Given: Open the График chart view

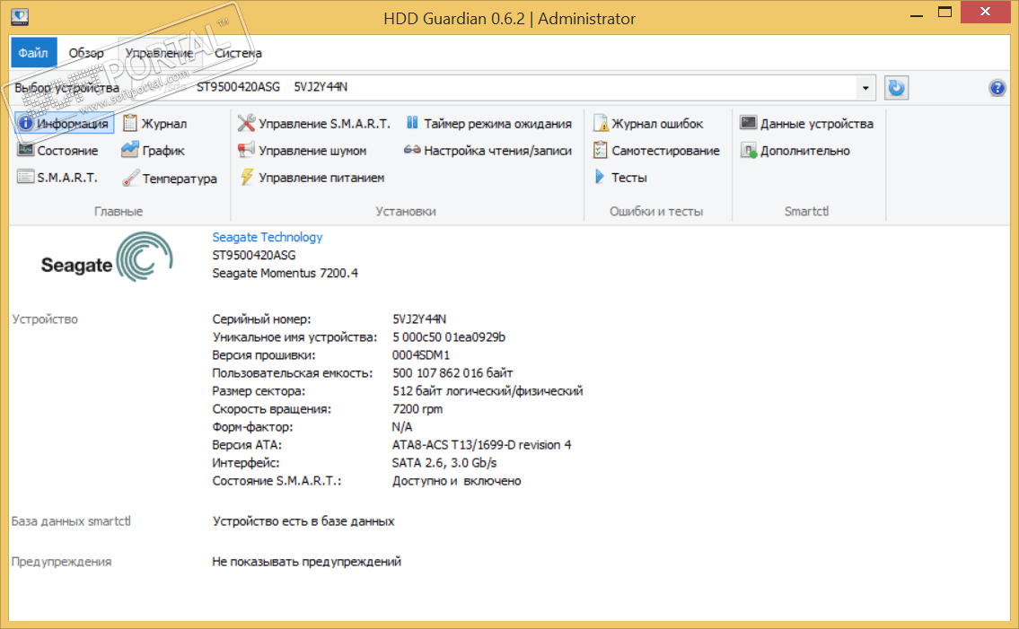Looking at the screenshot, I should click(154, 151).
